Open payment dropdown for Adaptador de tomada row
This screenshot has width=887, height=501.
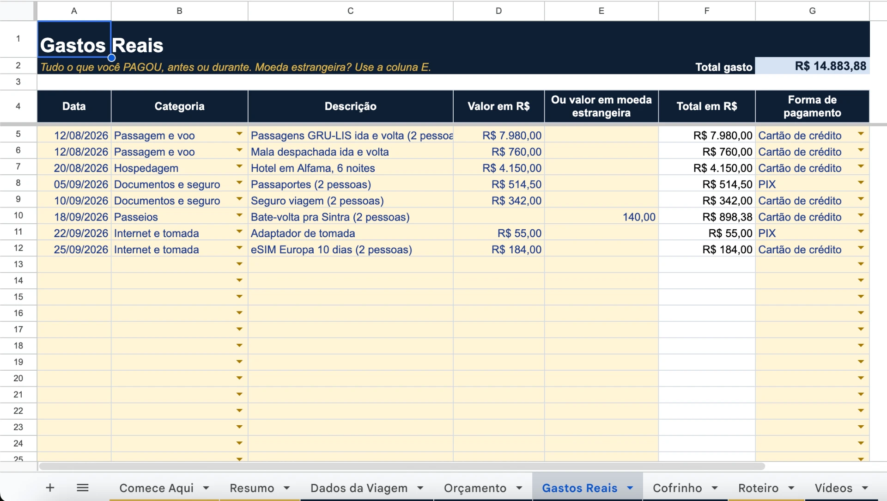861,232
